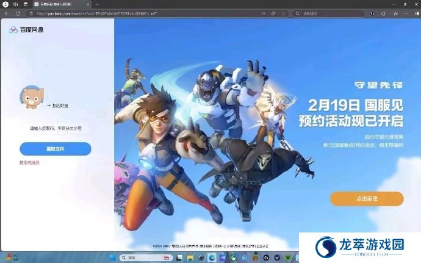Screen dimensions: 421x263
Task: Click the orange 点击前往 button
Action: (x=367, y=199)
